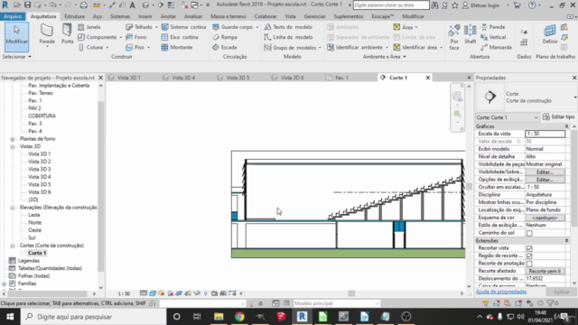Select the Forro ceiling tool
Image resolution: width=578 pixels, height=325 pixels.
pyautogui.click(x=136, y=37)
